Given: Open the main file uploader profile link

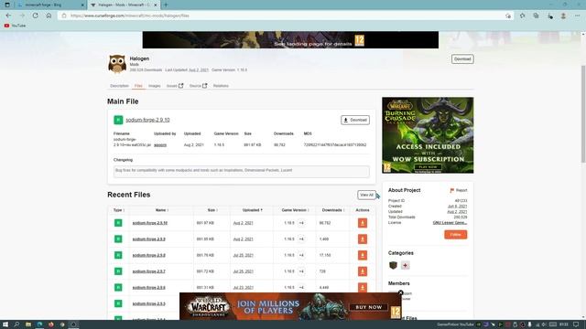Looking at the screenshot, I should [x=160, y=144].
